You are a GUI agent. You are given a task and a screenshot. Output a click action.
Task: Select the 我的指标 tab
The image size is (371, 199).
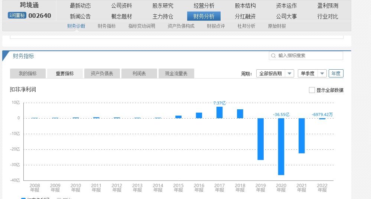pos(28,73)
